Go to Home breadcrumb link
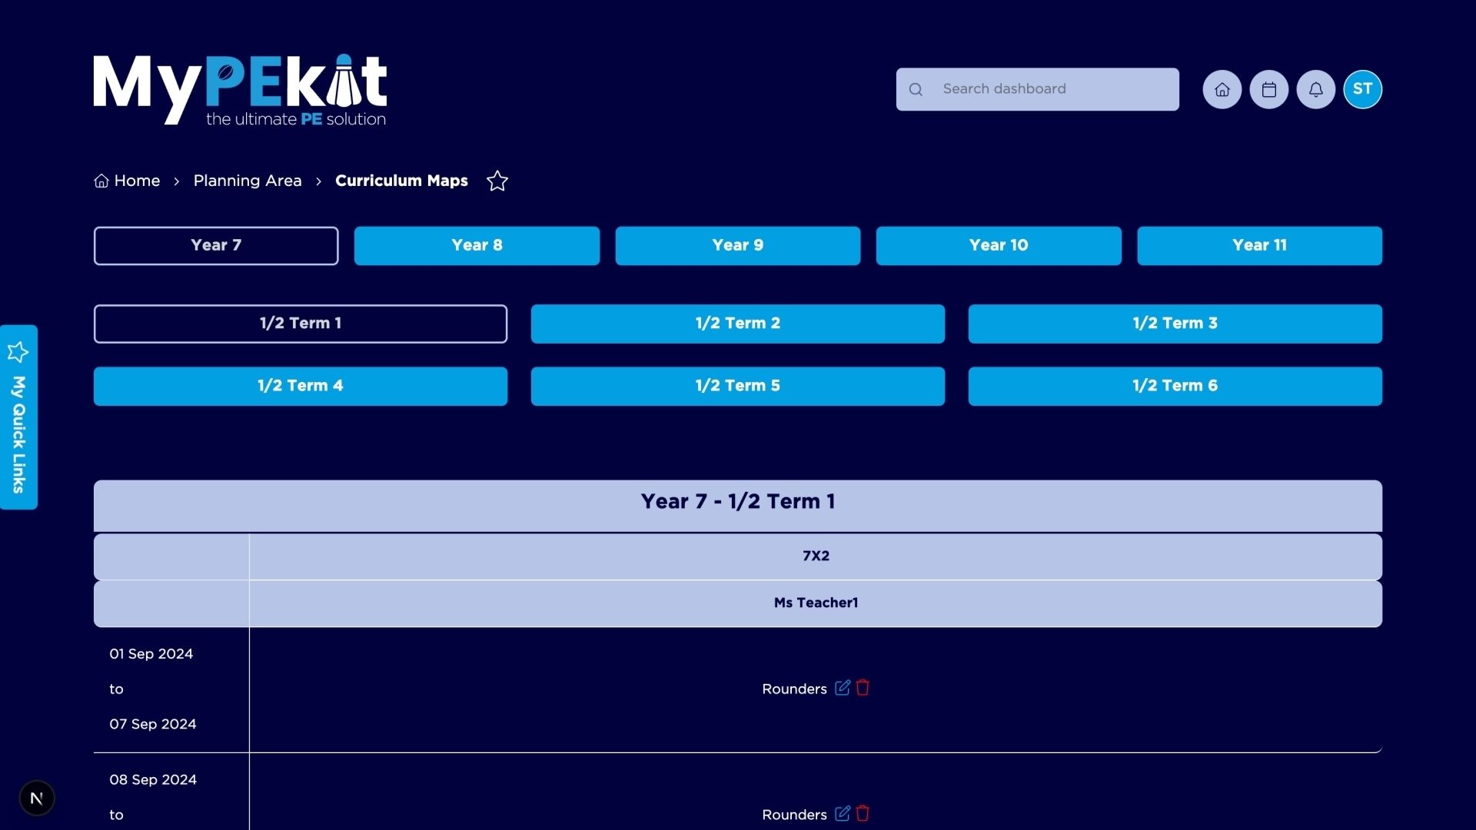The width and height of the screenshot is (1476, 830). (136, 181)
